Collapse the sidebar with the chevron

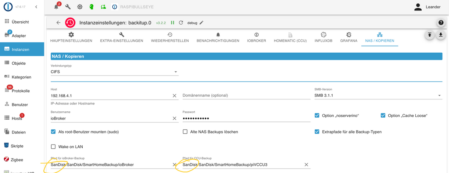pyautogui.click(x=36, y=7)
